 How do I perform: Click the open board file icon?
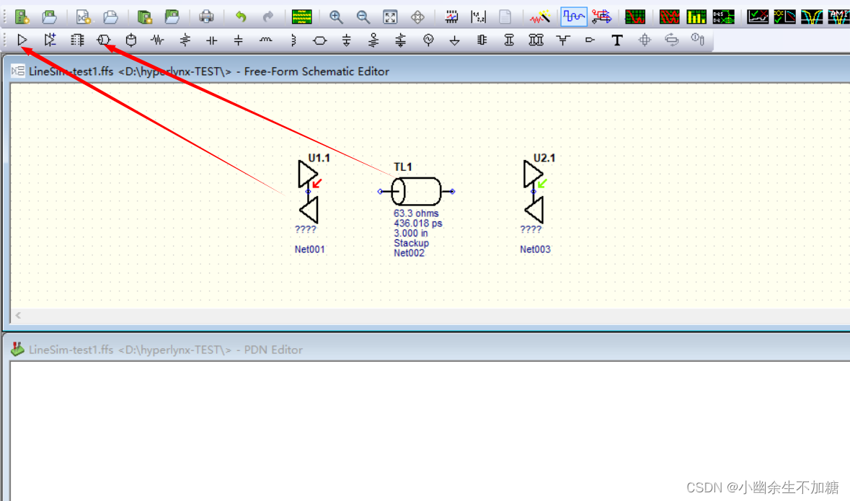(49, 17)
